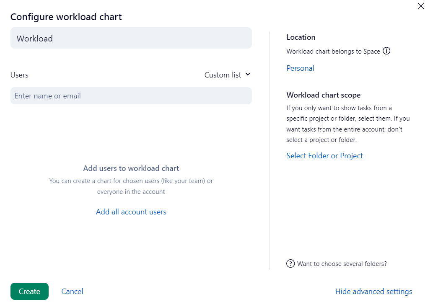The width and height of the screenshot is (425, 307).
Task: Click the Enter name or email field
Action: point(131,96)
